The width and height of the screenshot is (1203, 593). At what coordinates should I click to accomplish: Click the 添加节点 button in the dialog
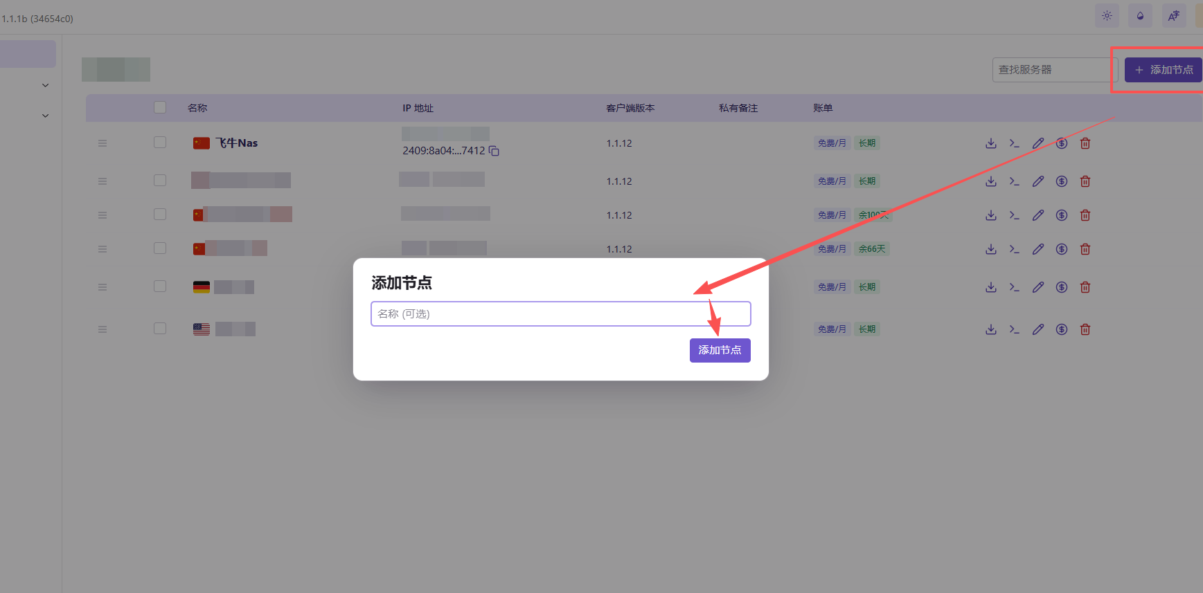(720, 350)
